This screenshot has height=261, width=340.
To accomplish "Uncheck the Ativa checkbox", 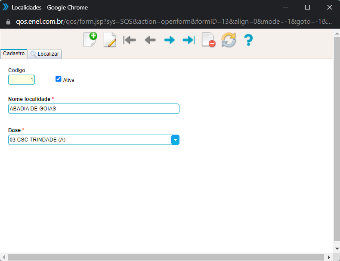I will tap(59, 79).
